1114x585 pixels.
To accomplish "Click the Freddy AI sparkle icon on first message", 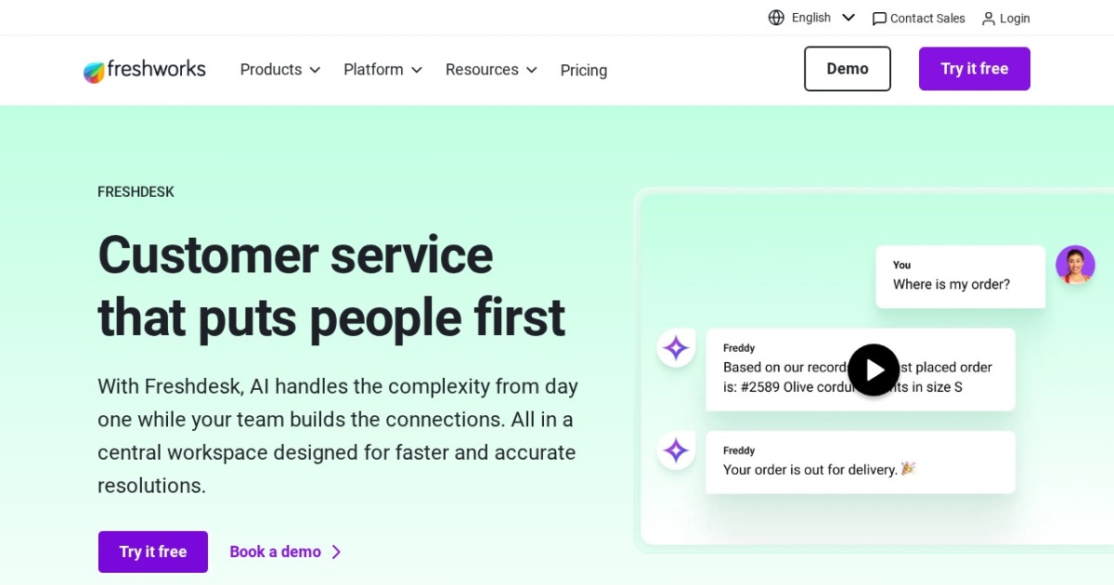I will [x=676, y=346].
